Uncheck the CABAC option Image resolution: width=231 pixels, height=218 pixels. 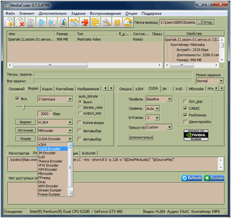tap(185, 108)
